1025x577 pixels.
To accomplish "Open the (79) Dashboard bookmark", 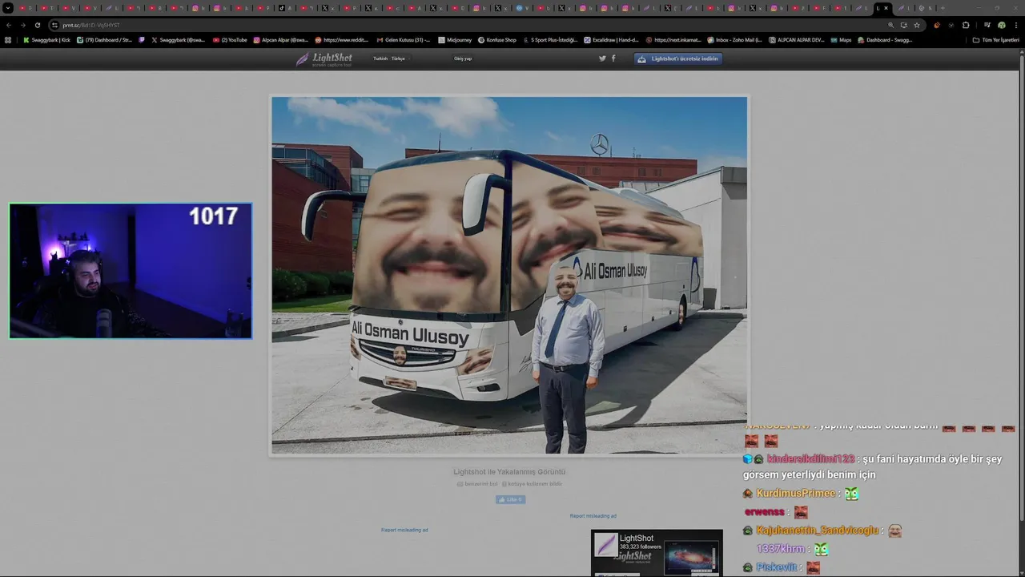I will pyautogui.click(x=104, y=39).
